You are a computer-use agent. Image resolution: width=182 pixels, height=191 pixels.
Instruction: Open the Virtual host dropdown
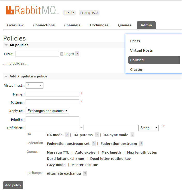point(35,85)
